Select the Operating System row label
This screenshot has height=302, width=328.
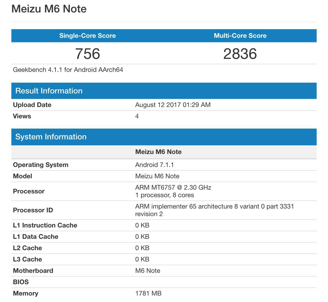click(41, 165)
